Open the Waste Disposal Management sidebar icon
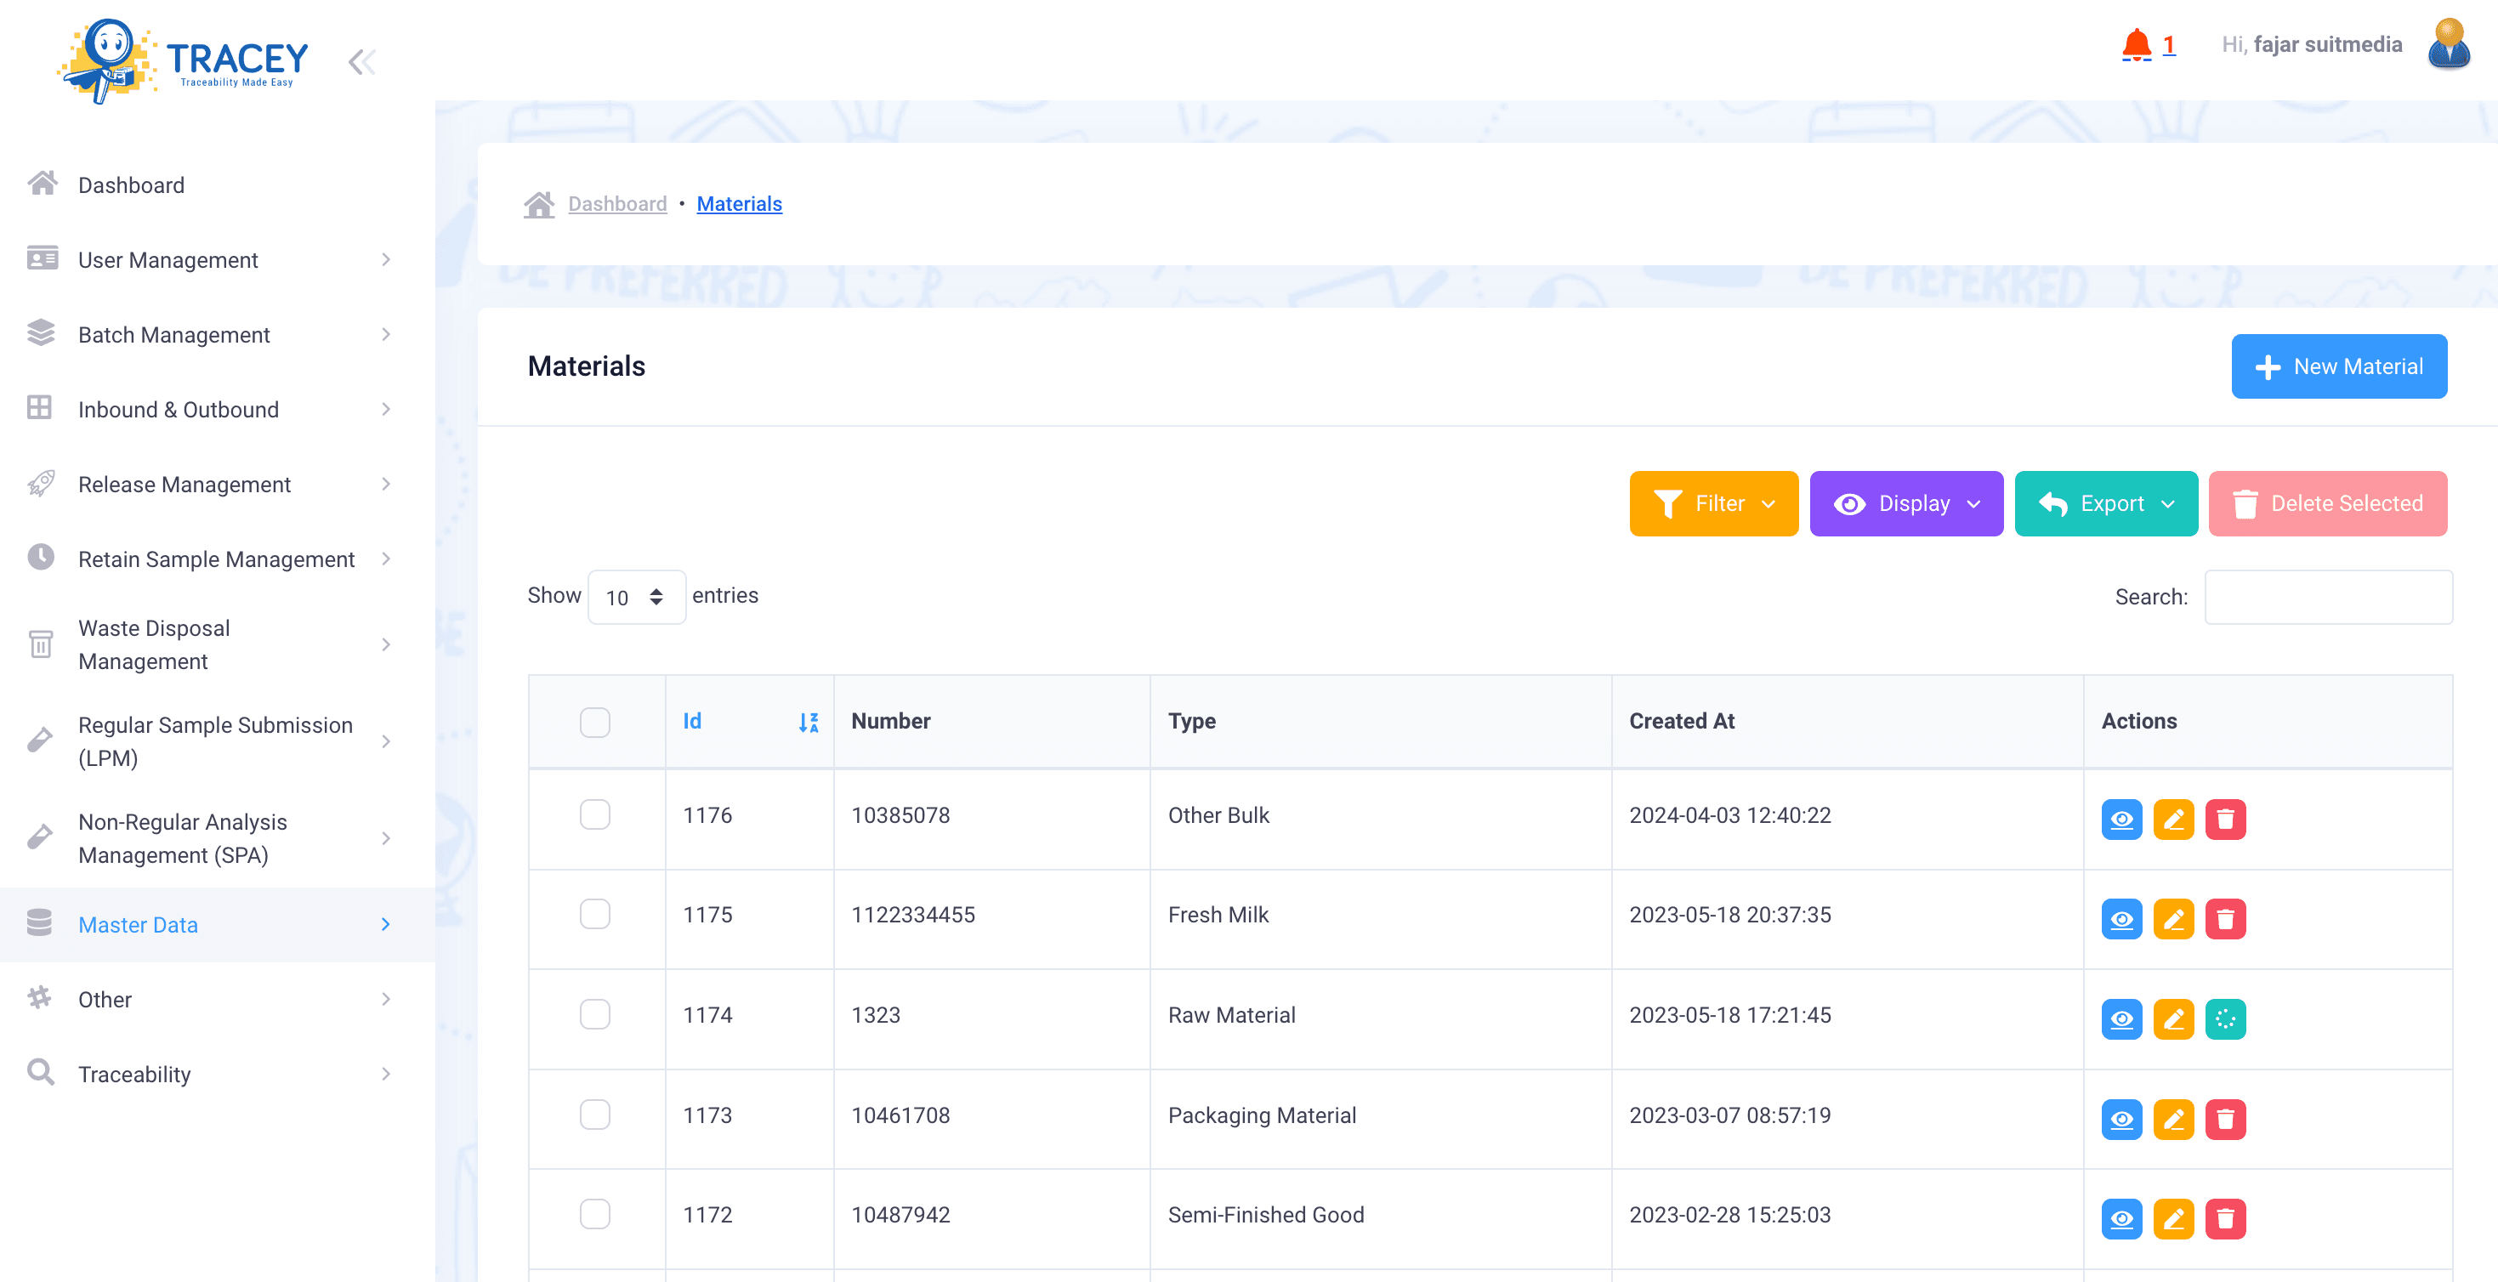Viewport: 2498px width, 1282px height. (40, 644)
